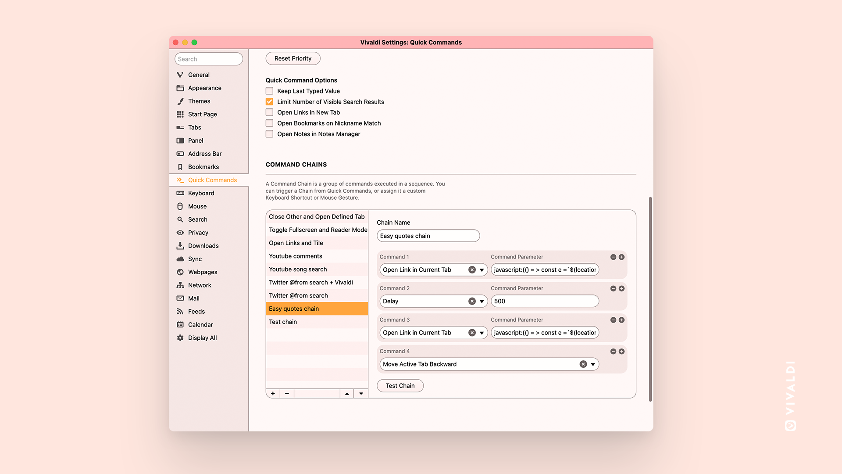Check Open Bookmarks on Nickname Match
Viewport: 842px width, 474px height.
269,123
